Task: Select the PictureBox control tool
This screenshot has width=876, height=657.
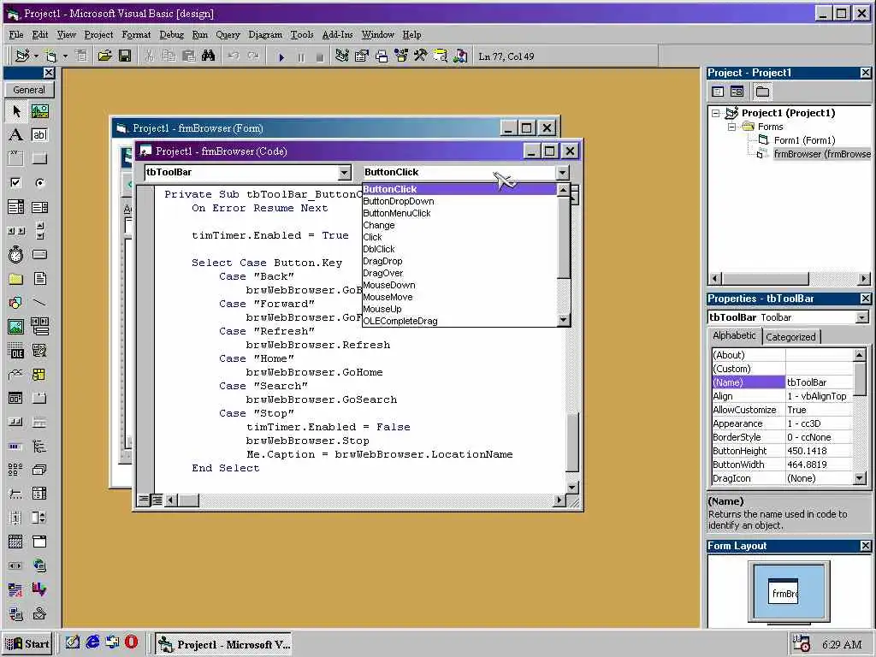Action: [x=39, y=110]
